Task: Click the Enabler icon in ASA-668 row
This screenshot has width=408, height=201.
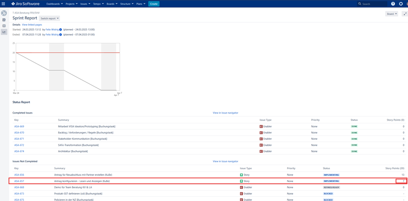Action: 241,187
